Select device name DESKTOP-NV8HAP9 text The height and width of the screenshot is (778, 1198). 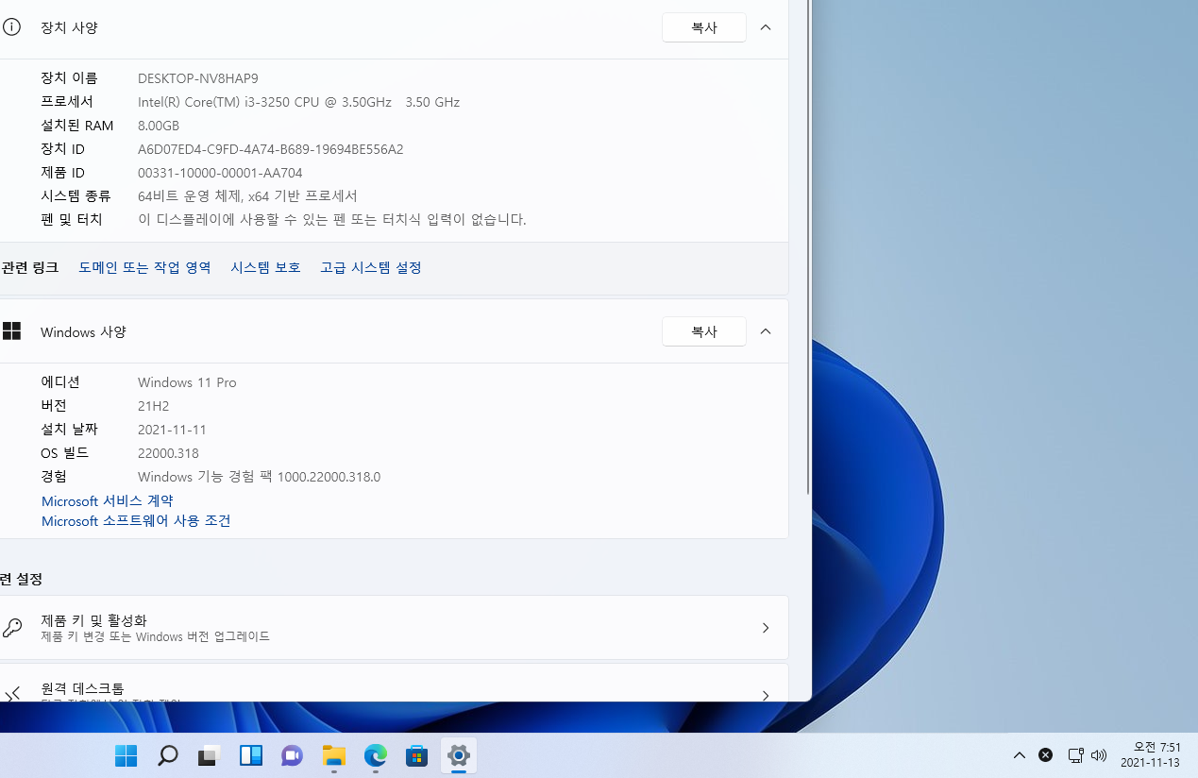[x=198, y=78]
